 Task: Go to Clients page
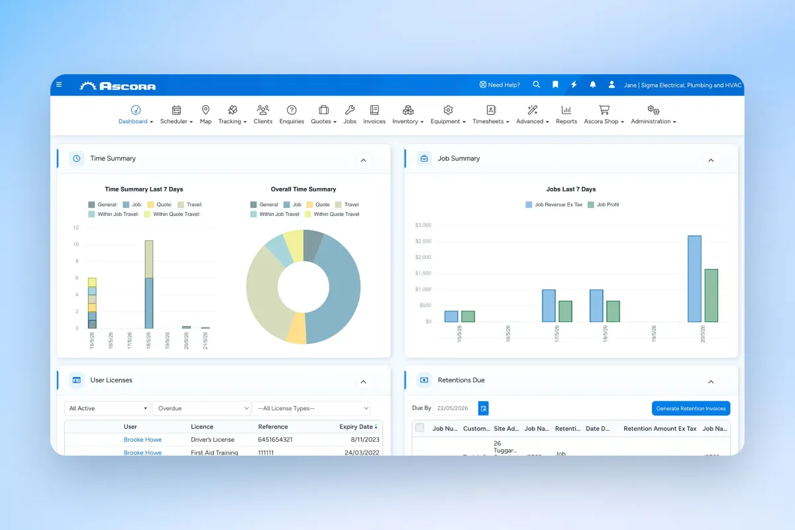[x=263, y=115]
